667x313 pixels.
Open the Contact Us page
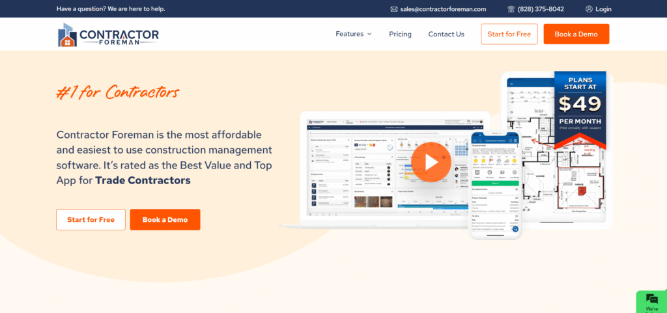tap(446, 34)
